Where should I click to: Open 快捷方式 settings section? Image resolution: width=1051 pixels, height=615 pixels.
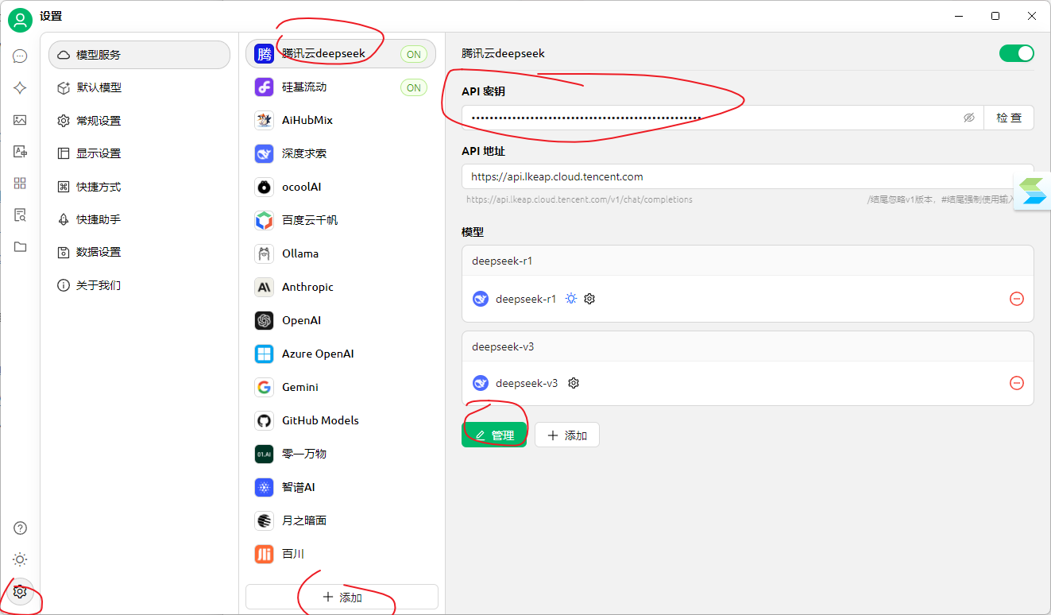(x=140, y=187)
